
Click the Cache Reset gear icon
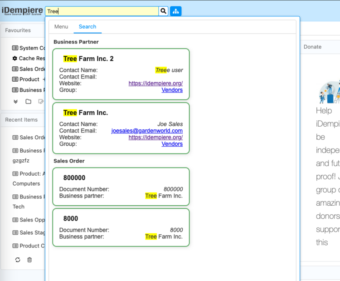point(15,59)
